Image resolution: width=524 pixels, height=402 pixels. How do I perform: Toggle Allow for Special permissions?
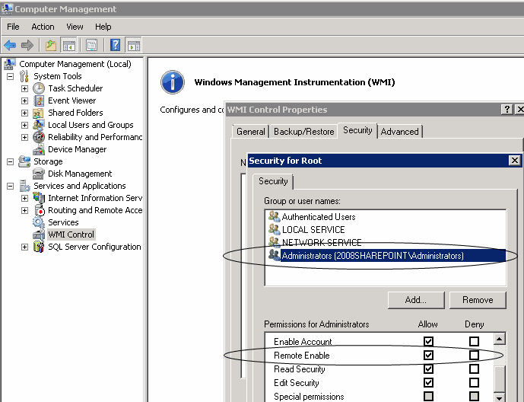click(x=428, y=397)
